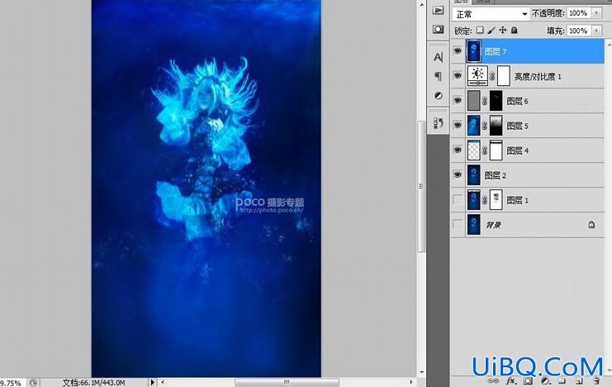The image size is (612, 387).
Task: Click the layers list scroll up arrow
Action: point(609,44)
